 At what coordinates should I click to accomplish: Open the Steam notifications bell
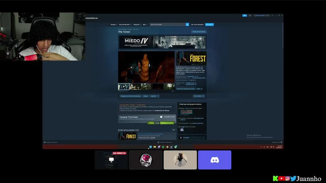tap(250, 16)
